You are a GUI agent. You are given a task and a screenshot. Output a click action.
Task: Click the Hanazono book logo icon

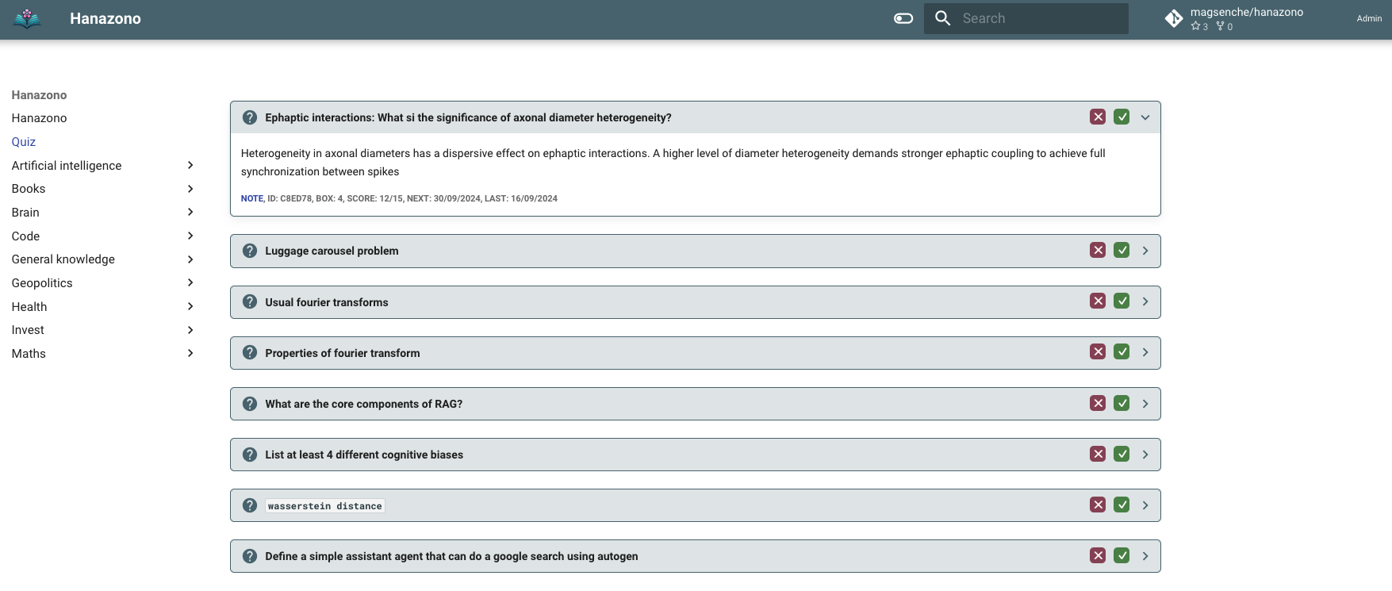click(x=27, y=18)
